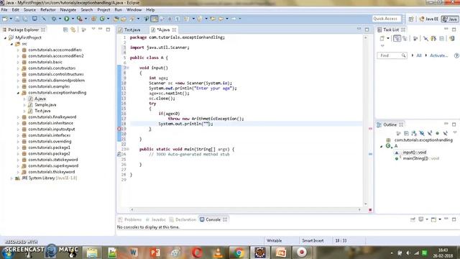Click the magnifier in Task List Find box
The image size is (460, 259).
404,55
